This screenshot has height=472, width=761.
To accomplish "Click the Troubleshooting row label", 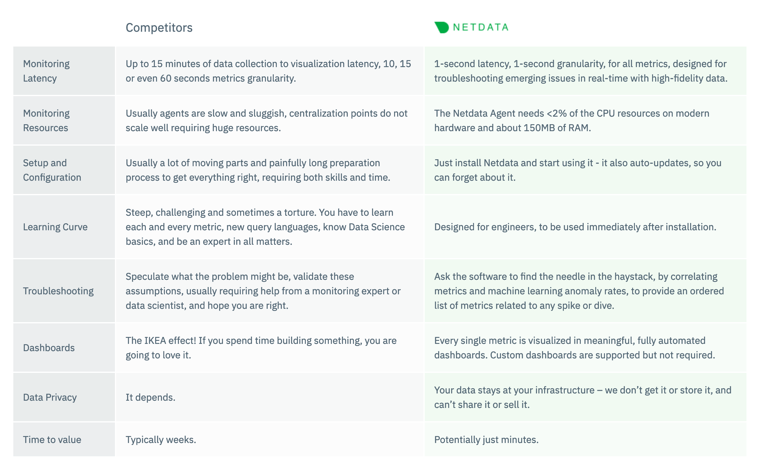I will [58, 291].
